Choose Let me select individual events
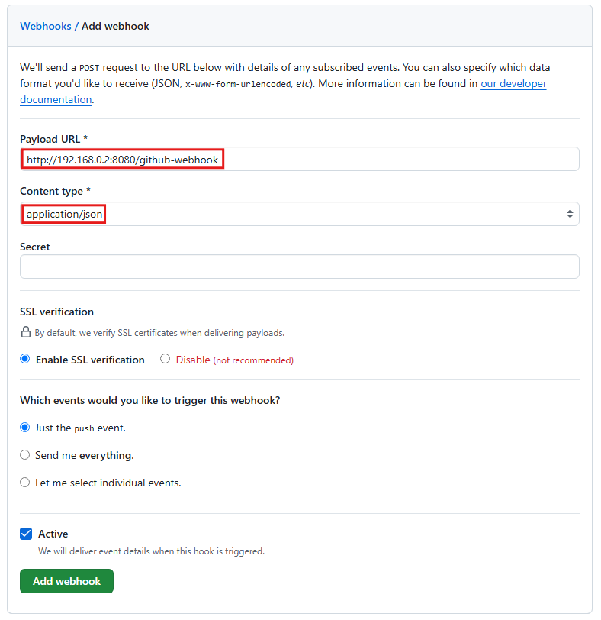 (25, 483)
